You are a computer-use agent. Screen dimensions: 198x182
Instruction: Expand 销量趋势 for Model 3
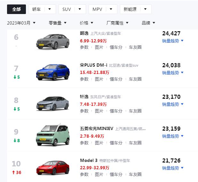[173, 168]
